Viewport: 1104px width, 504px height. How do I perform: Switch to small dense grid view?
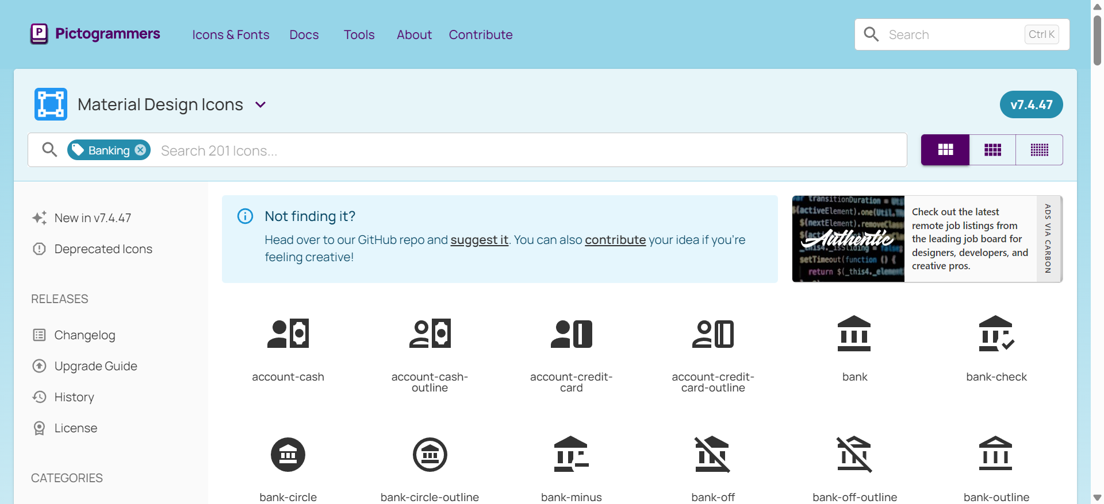(1039, 150)
